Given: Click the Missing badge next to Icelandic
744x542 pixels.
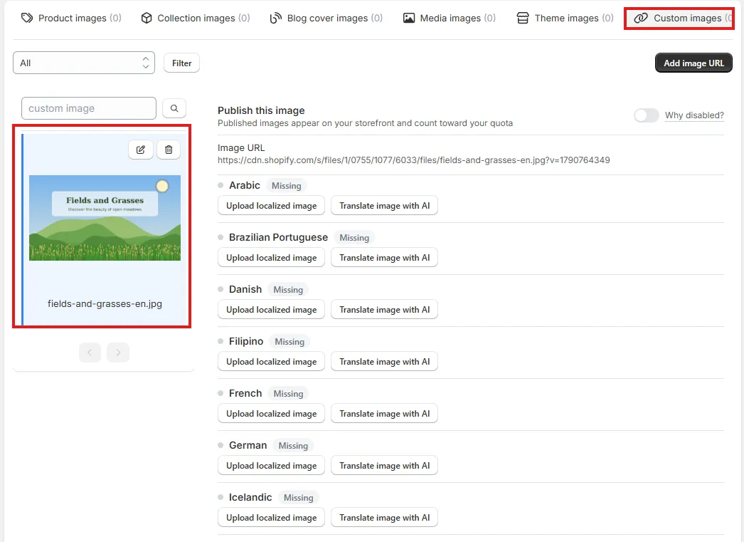Looking at the screenshot, I should pos(299,498).
